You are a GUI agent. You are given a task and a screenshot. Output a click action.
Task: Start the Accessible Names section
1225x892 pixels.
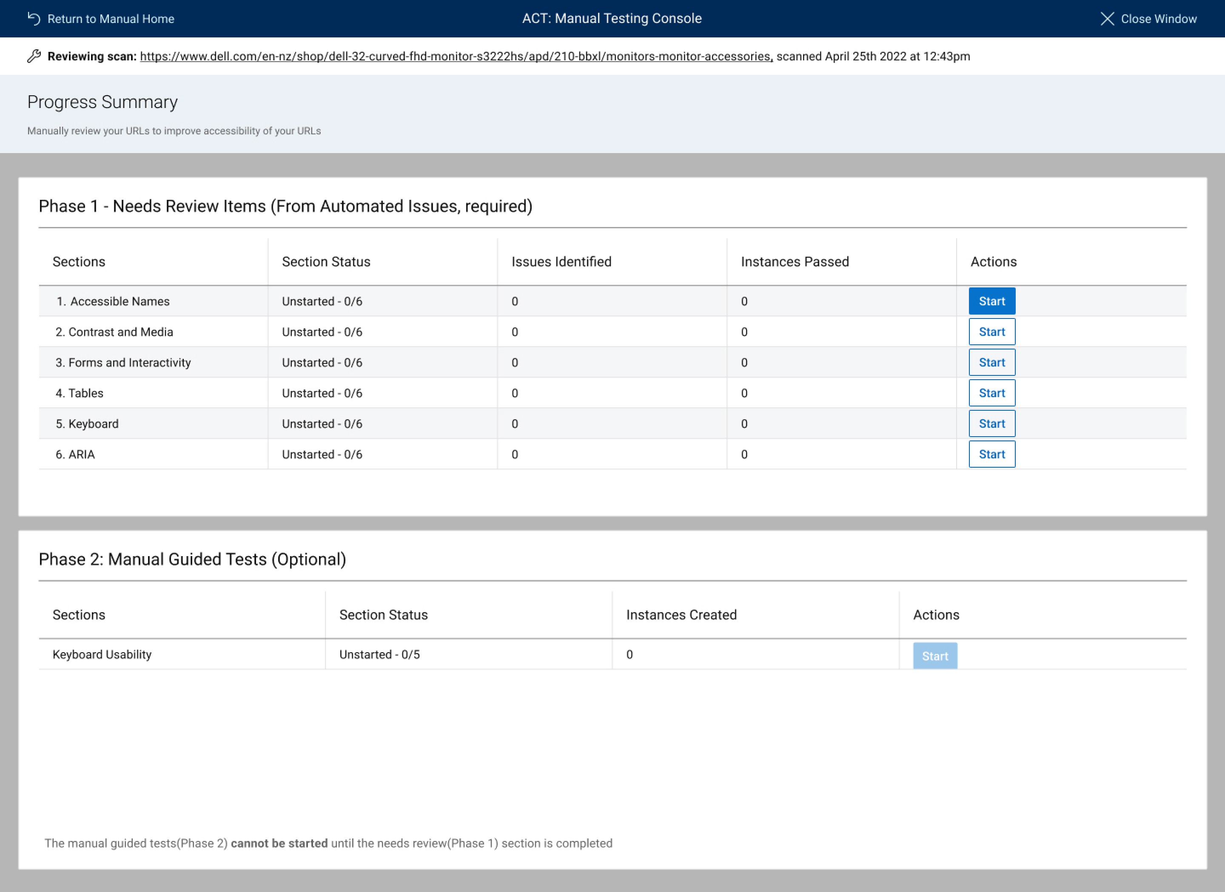coord(991,301)
